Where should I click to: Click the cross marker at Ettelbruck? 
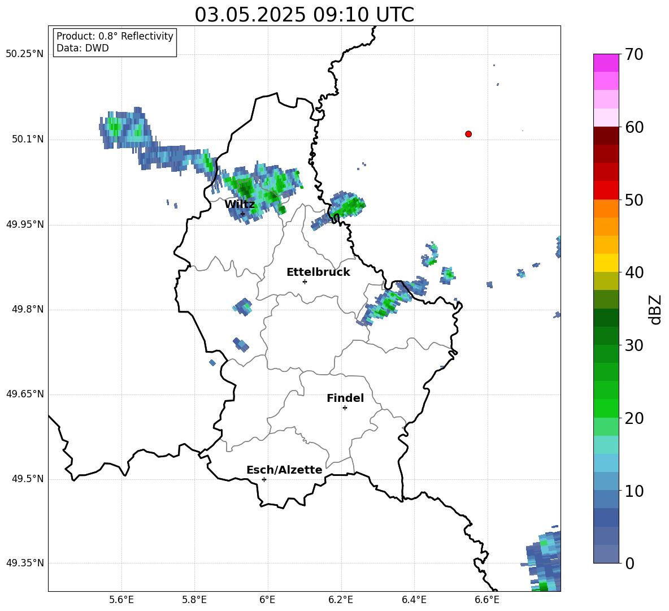305,281
